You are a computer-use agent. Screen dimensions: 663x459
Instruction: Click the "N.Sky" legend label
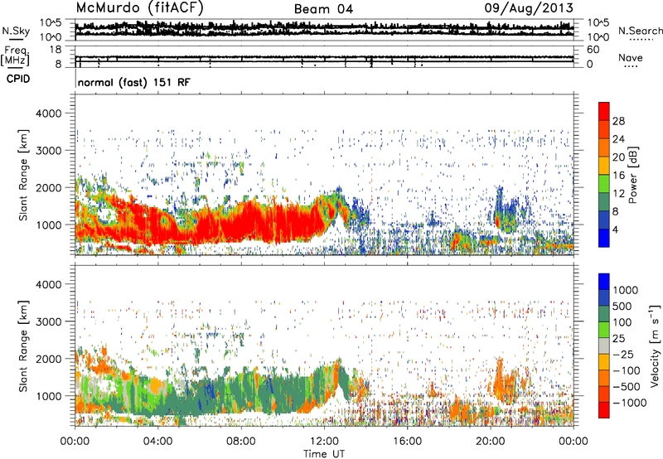pyautogui.click(x=16, y=31)
